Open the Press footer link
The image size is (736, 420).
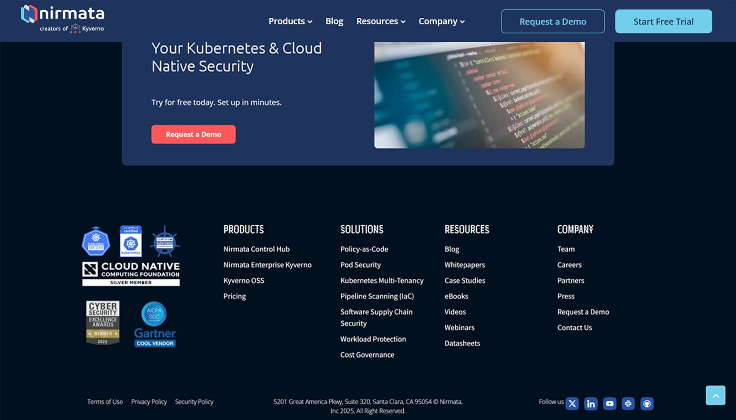click(x=566, y=297)
